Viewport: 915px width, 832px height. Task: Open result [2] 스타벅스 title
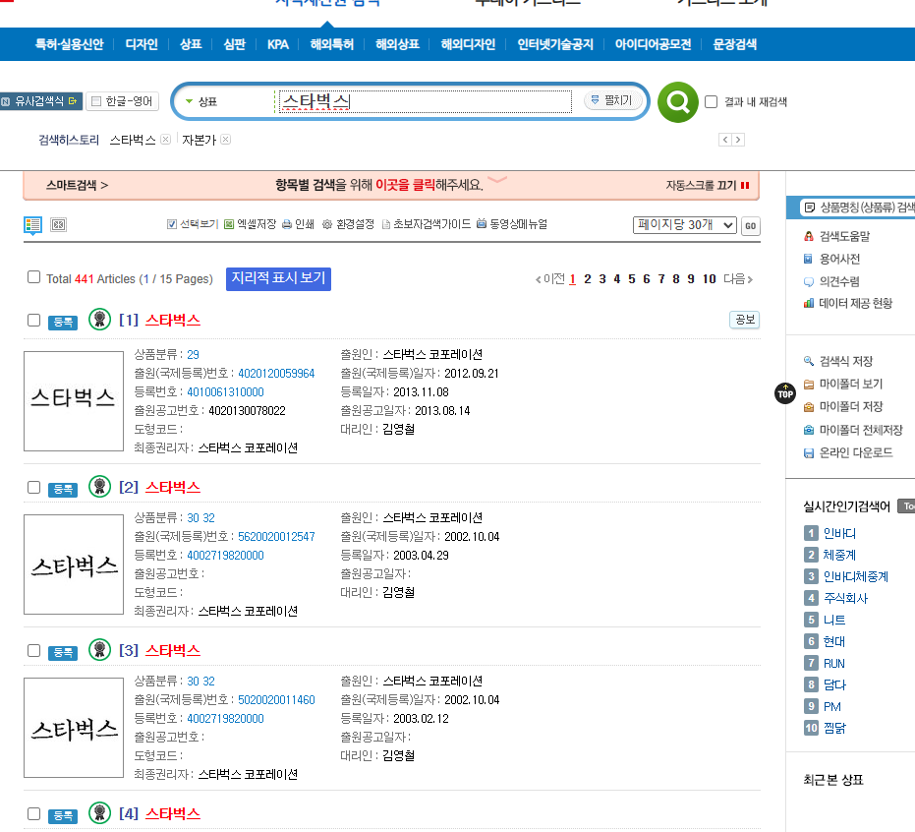click(x=173, y=487)
